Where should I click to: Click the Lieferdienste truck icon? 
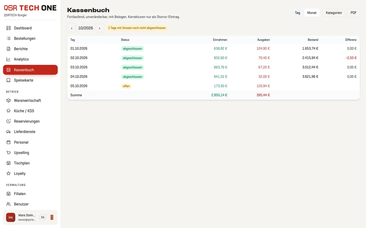(9, 132)
